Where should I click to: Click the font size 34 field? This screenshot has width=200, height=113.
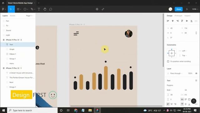point(186,90)
